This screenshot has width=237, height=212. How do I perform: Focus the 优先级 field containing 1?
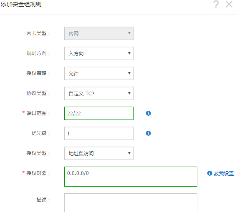[x=99, y=133]
